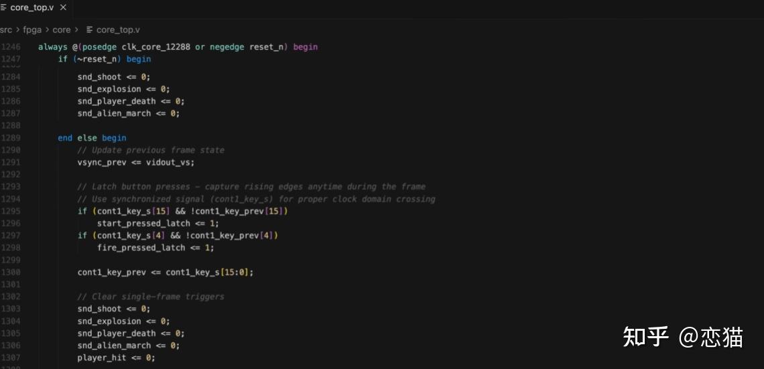The height and width of the screenshot is (369, 764).
Task: Expand the core breadcrumb segment
Action: (62, 30)
